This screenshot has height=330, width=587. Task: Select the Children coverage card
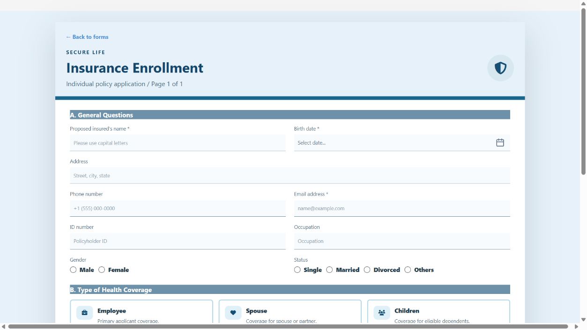coord(438,312)
